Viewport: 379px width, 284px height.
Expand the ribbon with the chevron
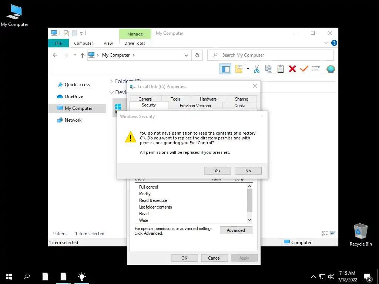point(326,43)
